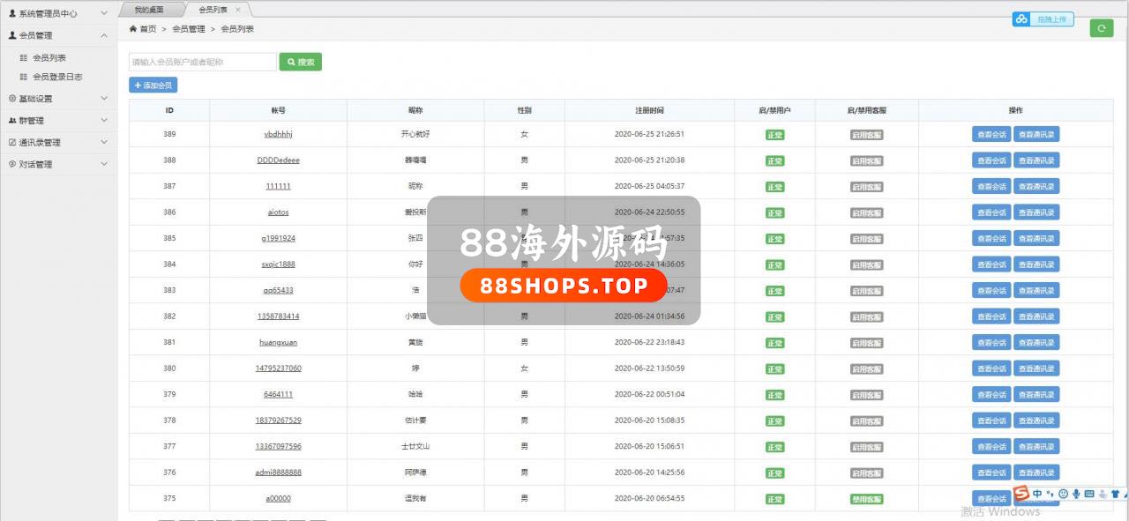The height and width of the screenshot is (521, 1129).
Task: Open the Sogou soft keyboard icon
Action: 1089,494
